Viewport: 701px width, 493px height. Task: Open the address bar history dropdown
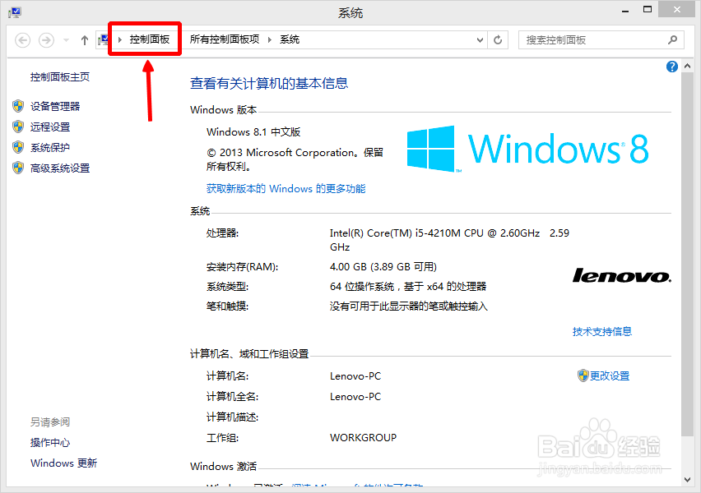(x=480, y=40)
